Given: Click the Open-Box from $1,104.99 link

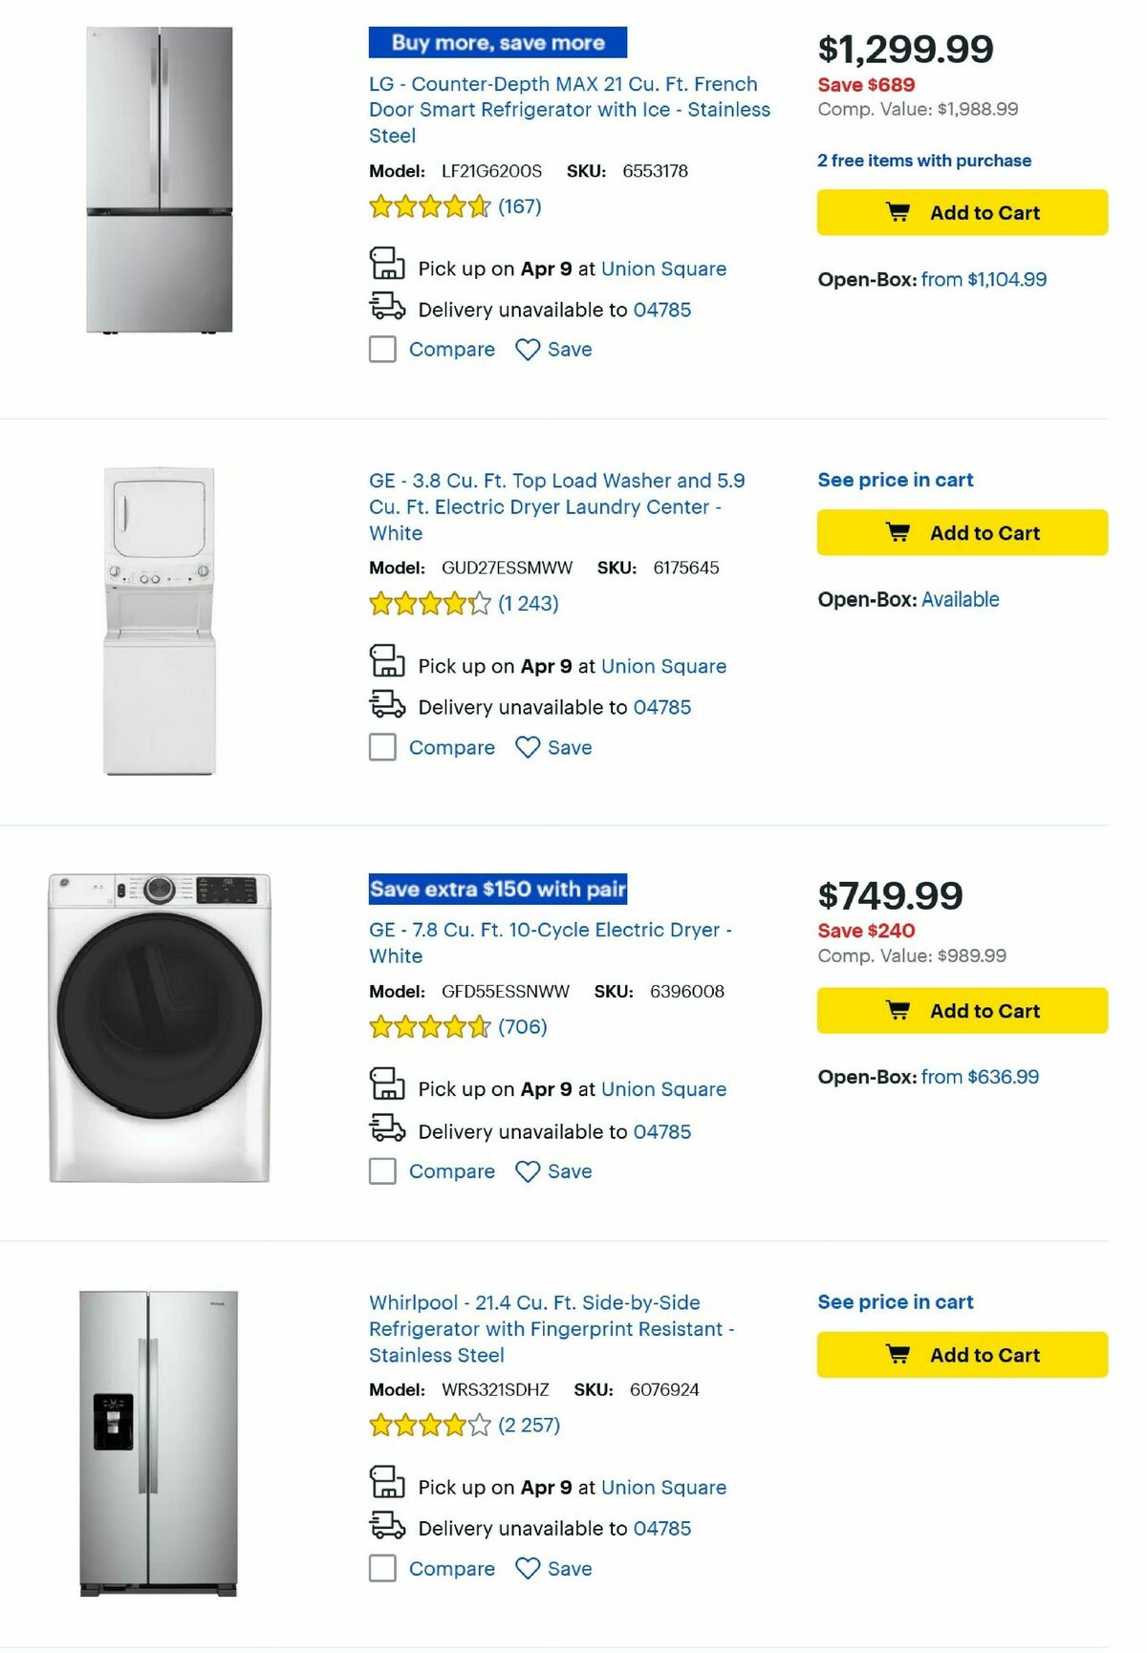Looking at the screenshot, I should click(983, 279).
